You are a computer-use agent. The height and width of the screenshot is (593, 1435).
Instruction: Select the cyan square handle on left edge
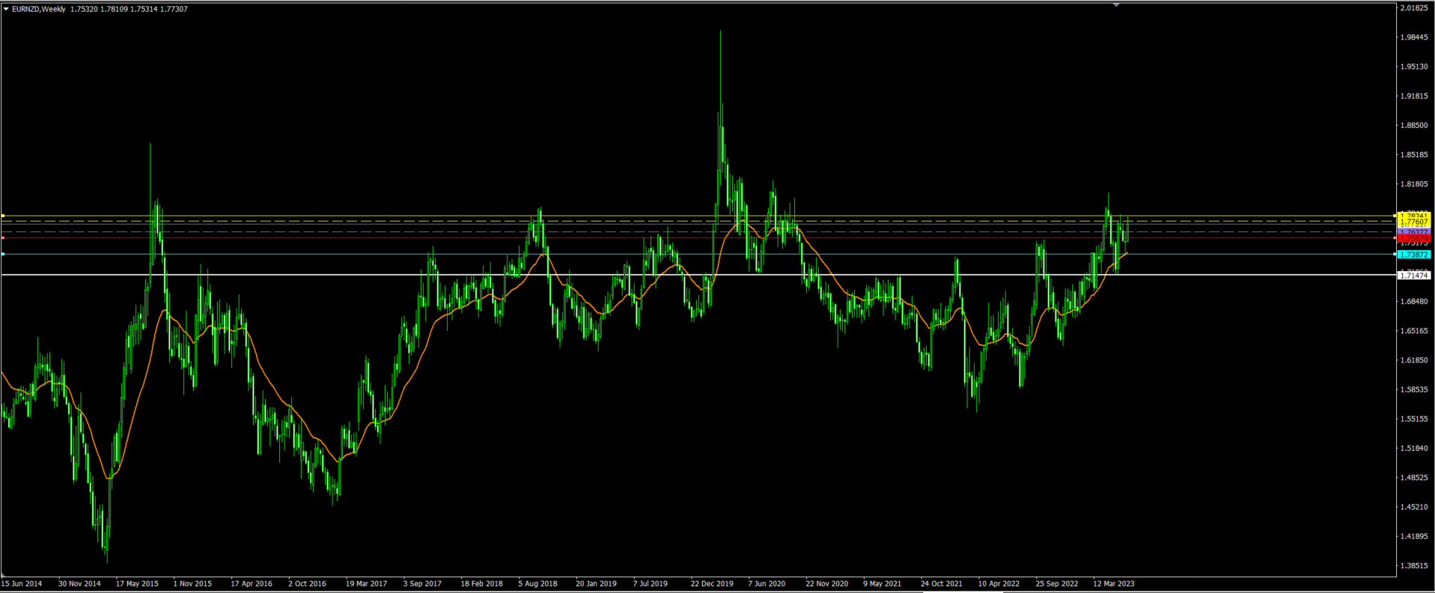pyautogui.click(x=3, y=255)
